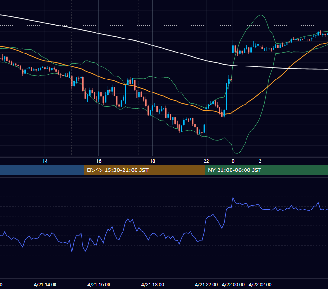
Task: Click the 0 hour label on price chart axis
Action: 233,161
